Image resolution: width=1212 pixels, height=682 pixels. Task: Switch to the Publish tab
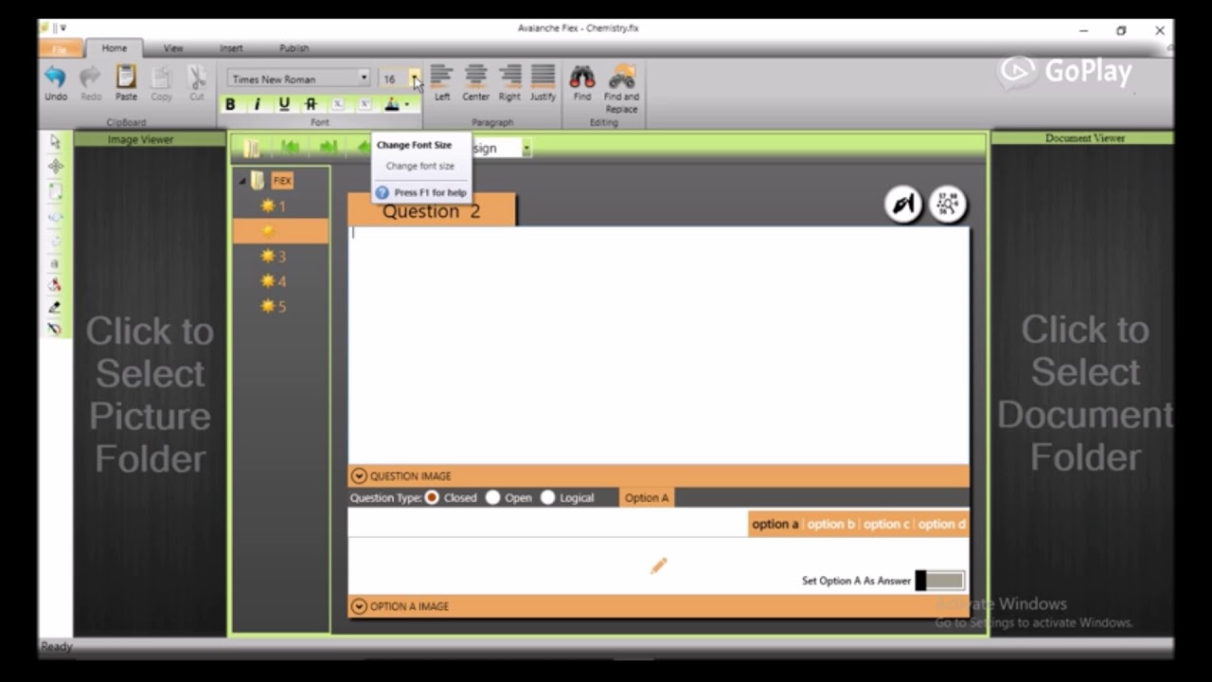click(294, 48)
